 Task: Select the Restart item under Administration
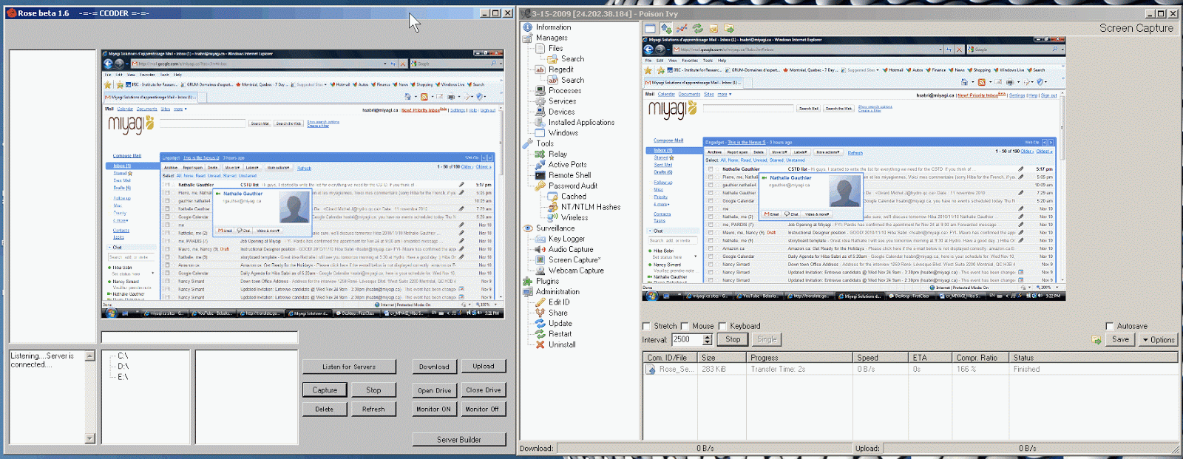[560, 334]
